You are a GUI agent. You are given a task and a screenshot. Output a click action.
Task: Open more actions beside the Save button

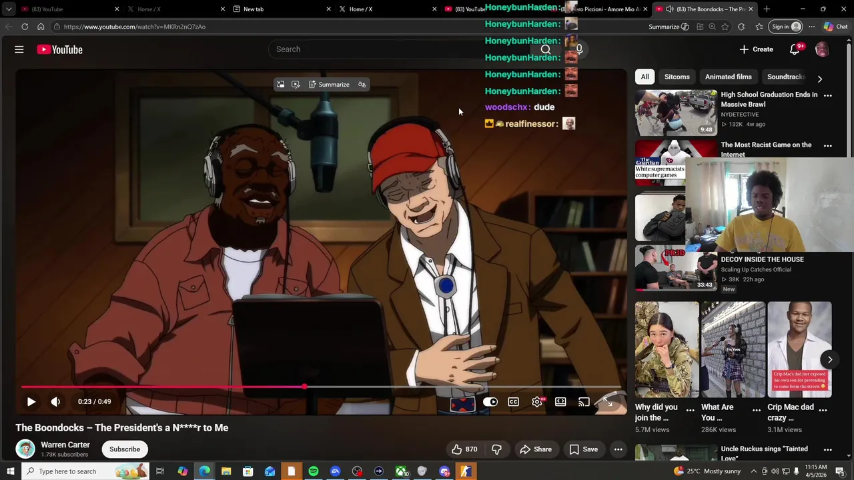(618, 449)
